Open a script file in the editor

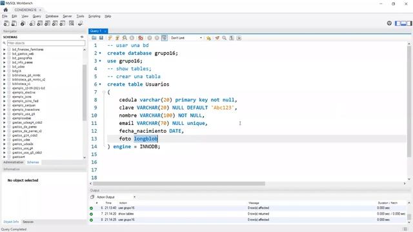click(94, 38)
